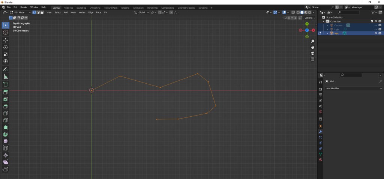The image size is (384, 179).
Task: Switch to the Sculpting workspace tab
Action: coord(81,8)
